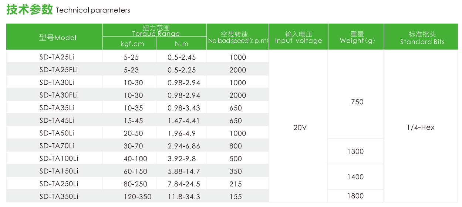
Task: Select the 1300 weight cell
Action: (355, 151)
